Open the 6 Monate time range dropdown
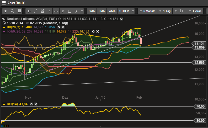 click(147, 11)
